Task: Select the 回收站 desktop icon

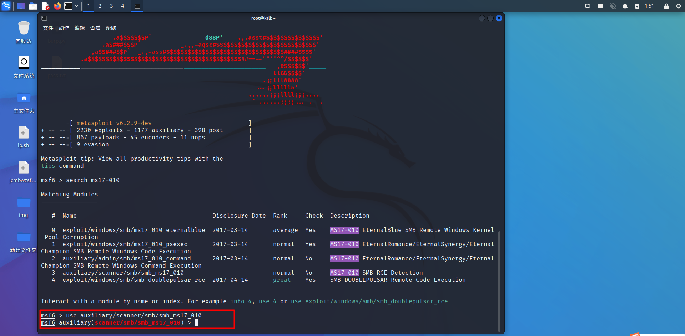Action: click(x=24, y=32)
